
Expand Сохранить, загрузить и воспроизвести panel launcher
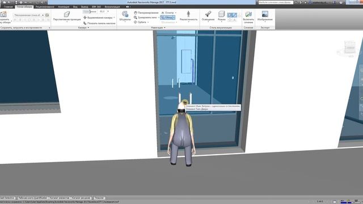click(x=49, y=28)
